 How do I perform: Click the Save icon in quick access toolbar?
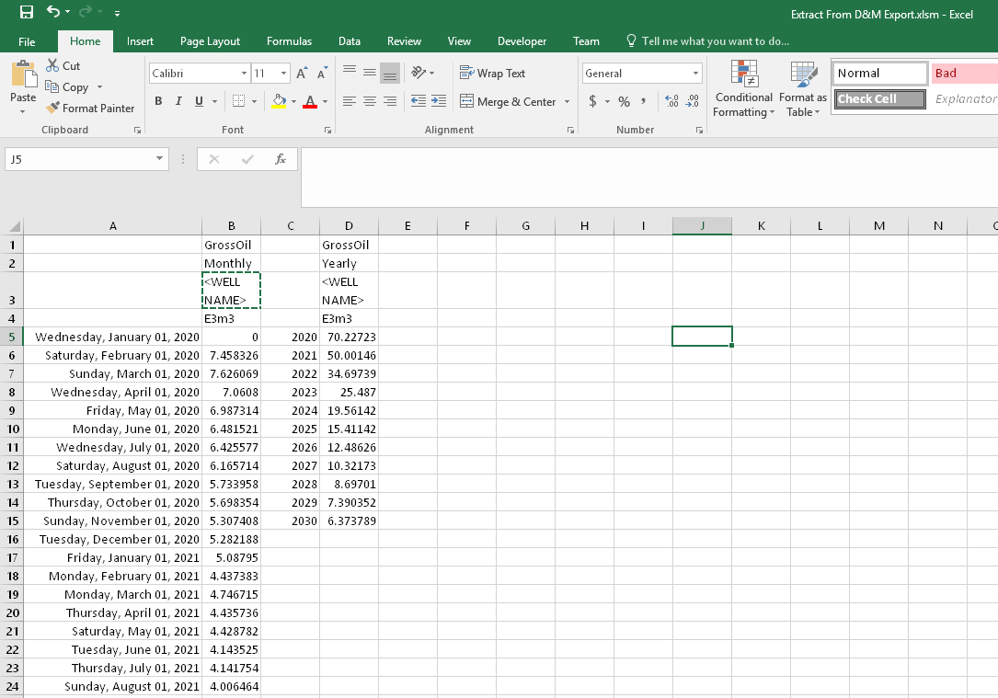pos(27,13)
